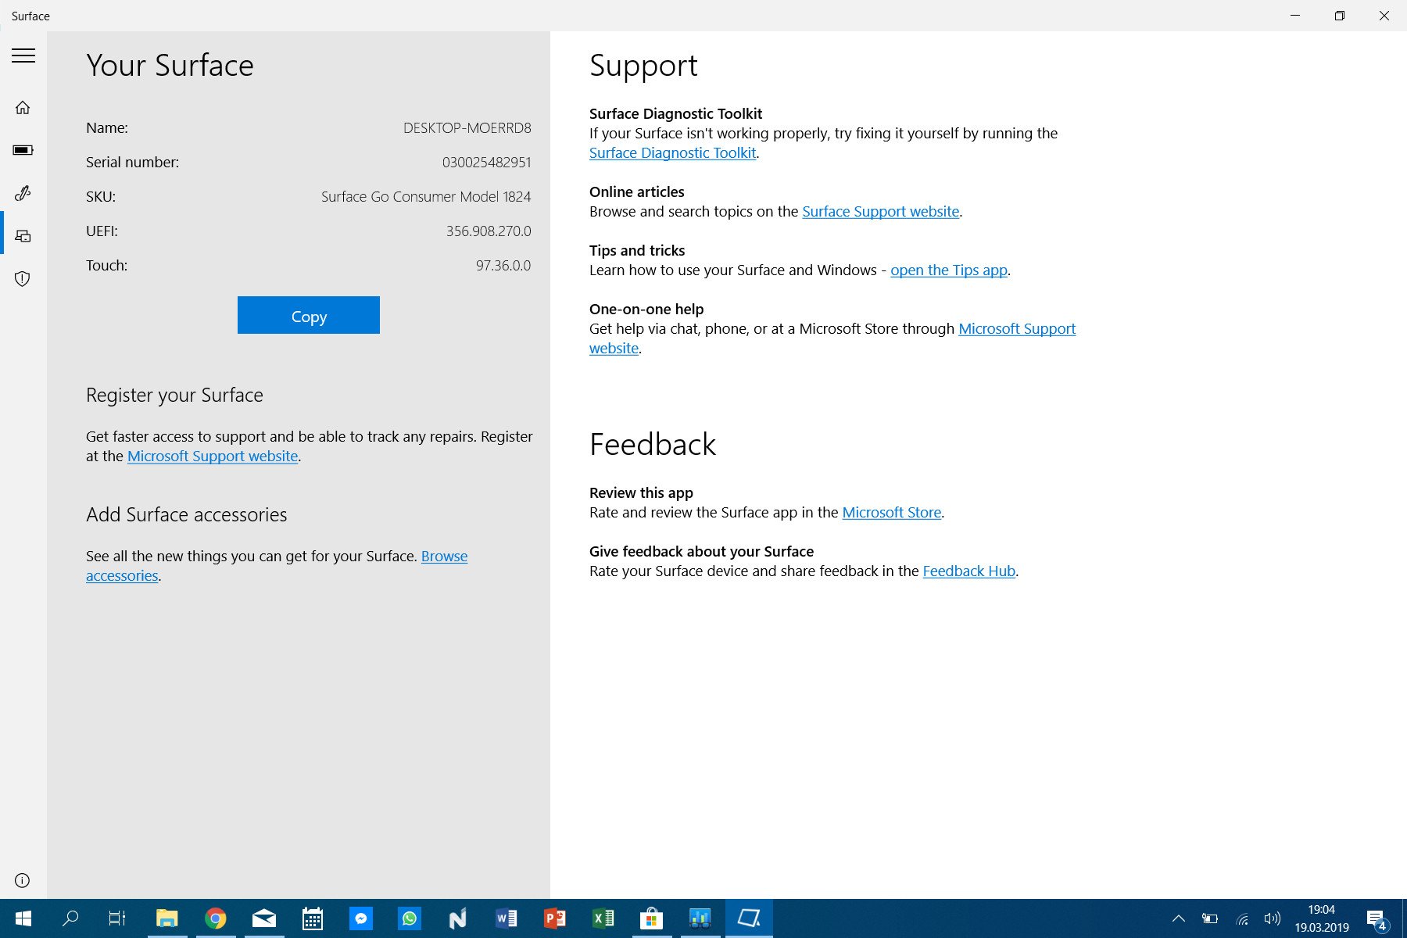This screenshot has height=938, width=1407.
Task: Open the Windows Start menu
Action: pyautogui.click(x=23, y=918)
